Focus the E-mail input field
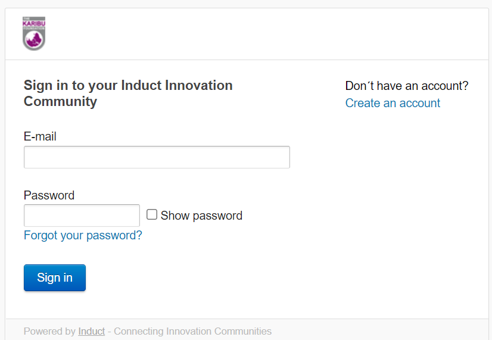 click(x=157, y=157)
